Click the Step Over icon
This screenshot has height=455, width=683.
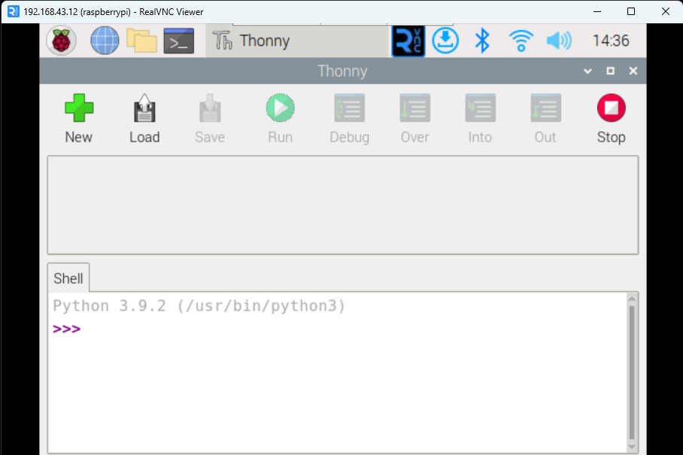pyautogui.click(x=414, y=109)
